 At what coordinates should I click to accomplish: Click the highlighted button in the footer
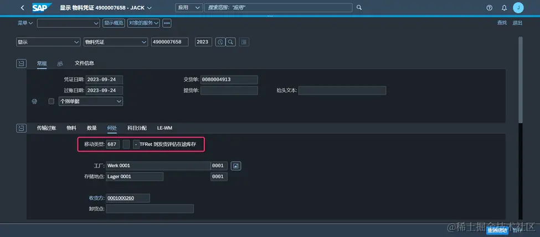497,230
